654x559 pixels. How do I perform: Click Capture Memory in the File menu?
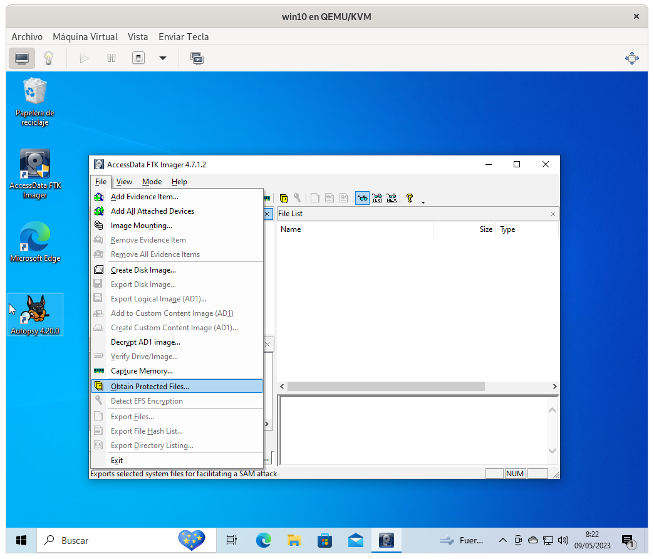pos(142,371)
